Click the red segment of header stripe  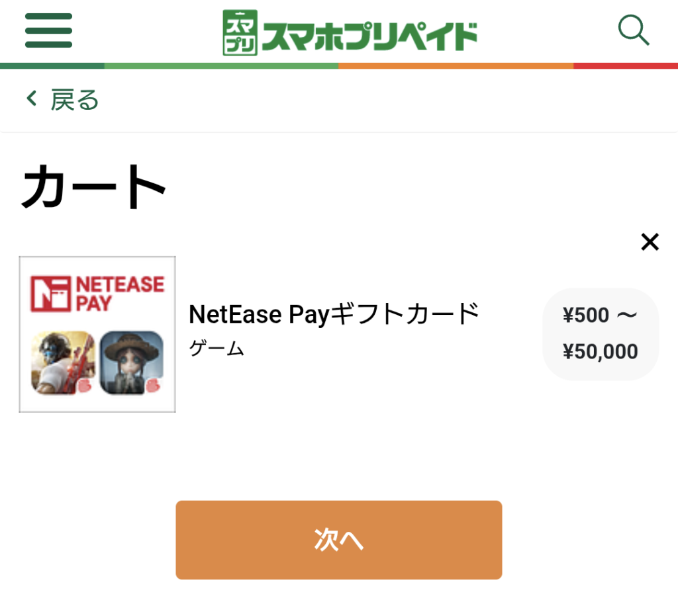pos(625,66)
